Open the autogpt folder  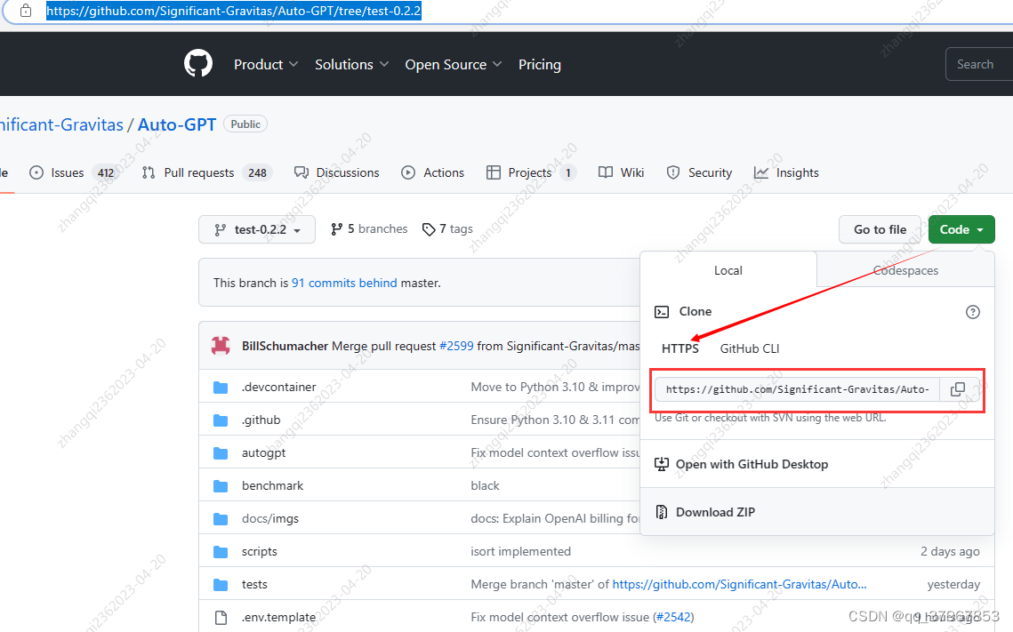263,452
